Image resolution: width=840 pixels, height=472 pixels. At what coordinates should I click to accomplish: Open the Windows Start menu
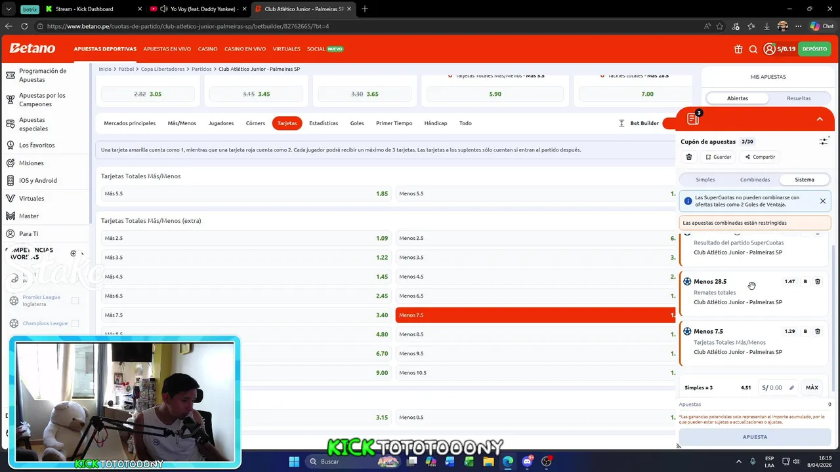click(x=294, y=462)
